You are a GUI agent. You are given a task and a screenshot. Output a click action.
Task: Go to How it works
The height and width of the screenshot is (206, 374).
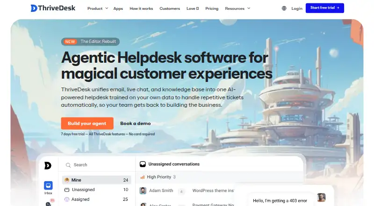coord(141,8)
